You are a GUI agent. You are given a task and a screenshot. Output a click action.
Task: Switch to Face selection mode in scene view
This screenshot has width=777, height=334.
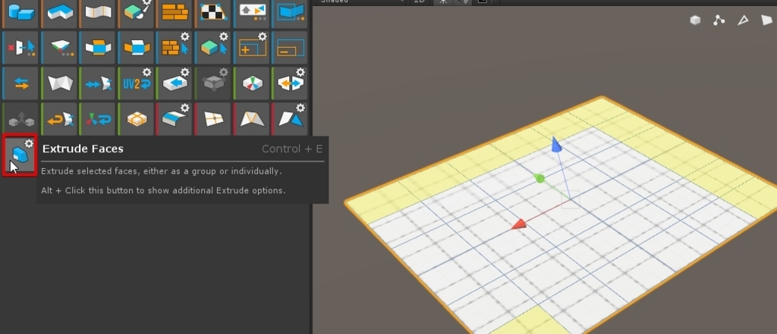766,20
